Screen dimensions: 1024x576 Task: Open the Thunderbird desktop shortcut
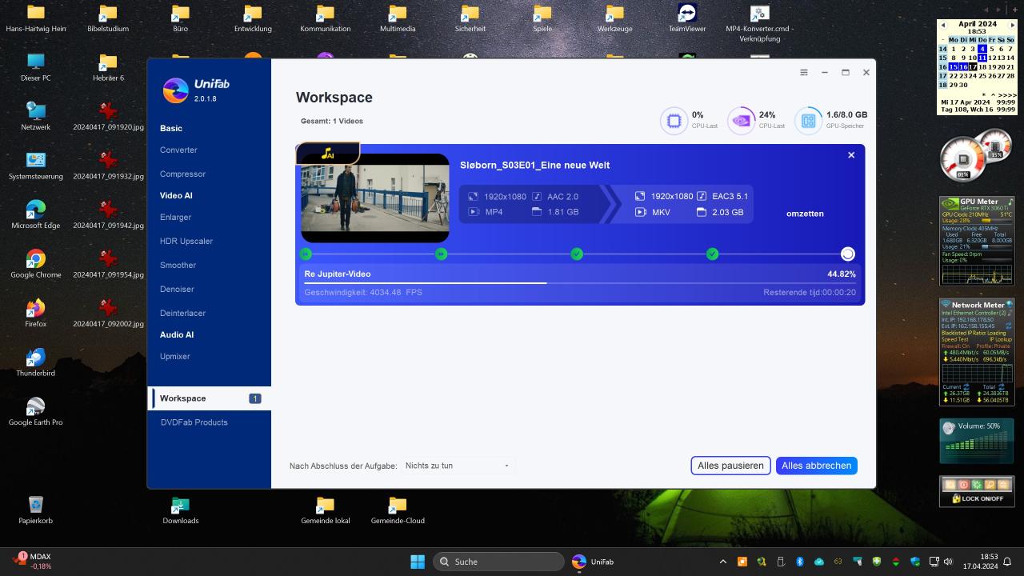35,362
